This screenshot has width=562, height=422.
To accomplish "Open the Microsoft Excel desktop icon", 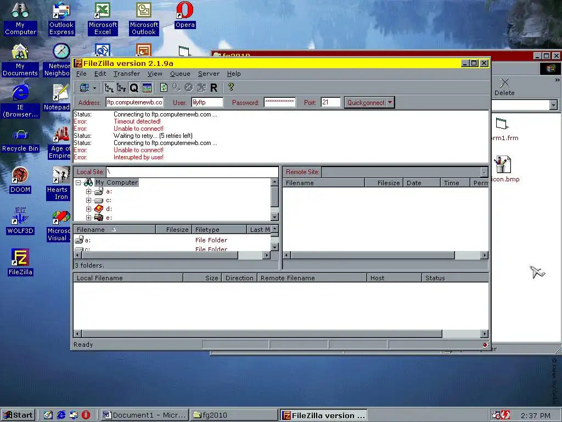I will (103, 18).
